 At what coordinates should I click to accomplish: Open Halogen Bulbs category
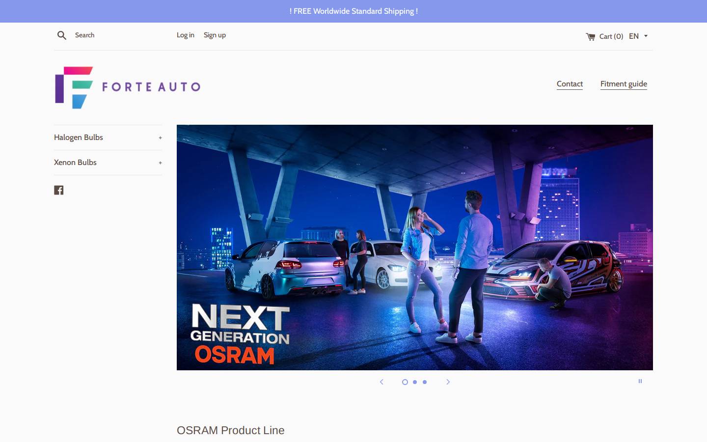coord(79,138)
